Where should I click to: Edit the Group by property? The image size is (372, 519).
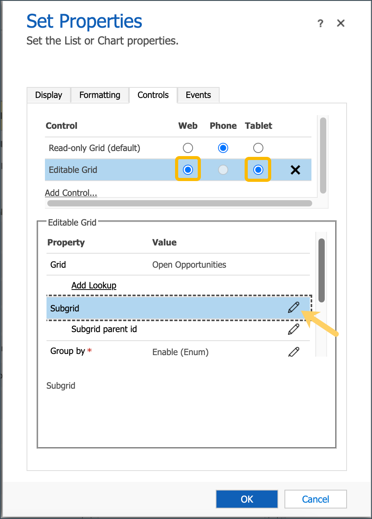click(x=293, y=352)
